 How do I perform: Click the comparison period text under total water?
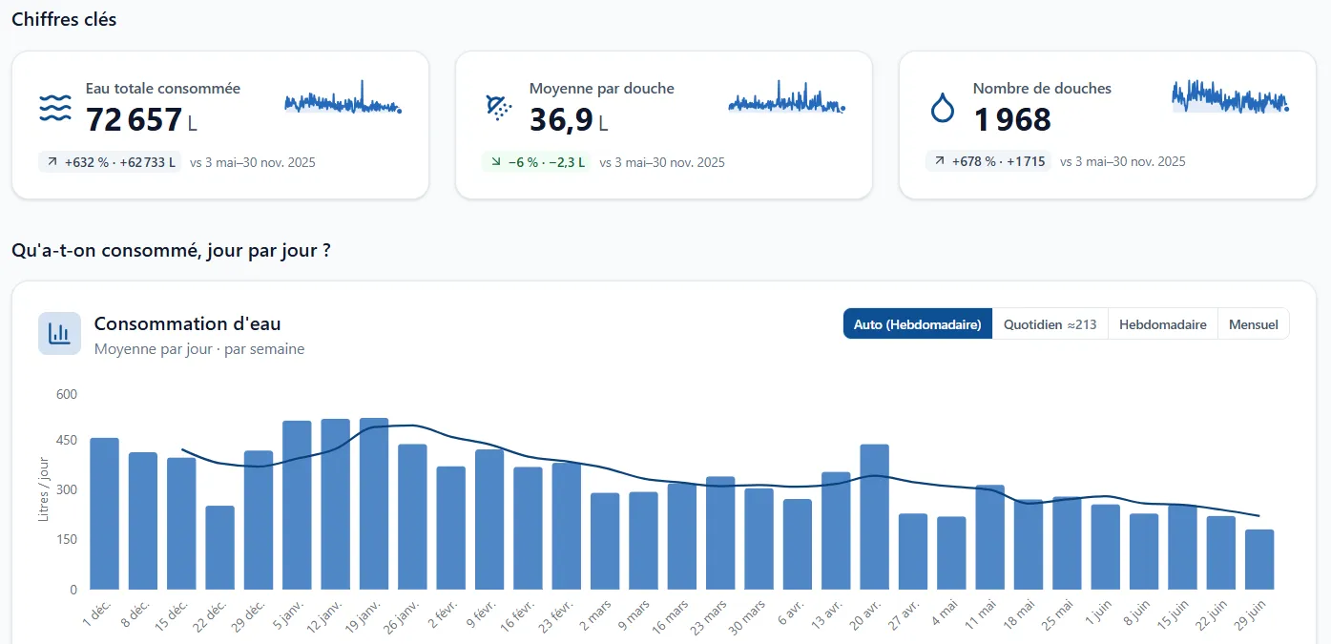click(x=253, y=162)
